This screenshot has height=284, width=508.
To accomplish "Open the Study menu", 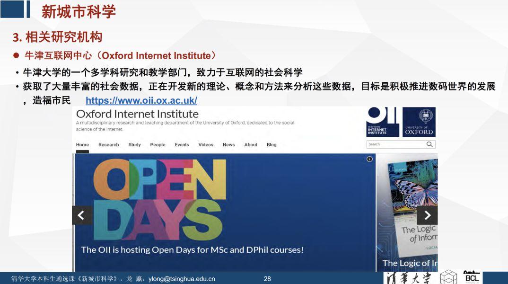I will [134, 144].
